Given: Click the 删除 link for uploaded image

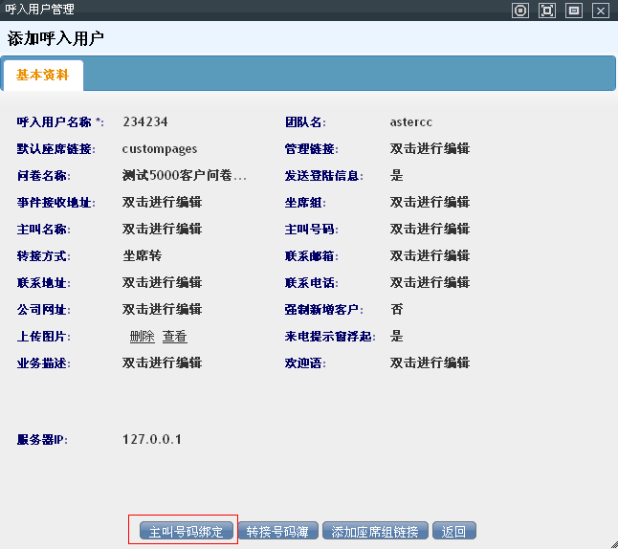Looking at the screenshot, I should [x=142, y=337].
